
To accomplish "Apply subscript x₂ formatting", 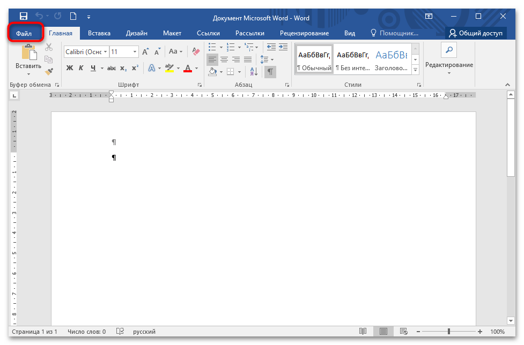I will [x=123, y=69].
